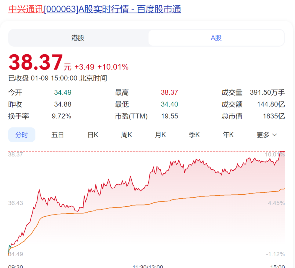Click the 36.43 price axis label
The width and height of the screenshot is (295, 268).
pos(15,203)
